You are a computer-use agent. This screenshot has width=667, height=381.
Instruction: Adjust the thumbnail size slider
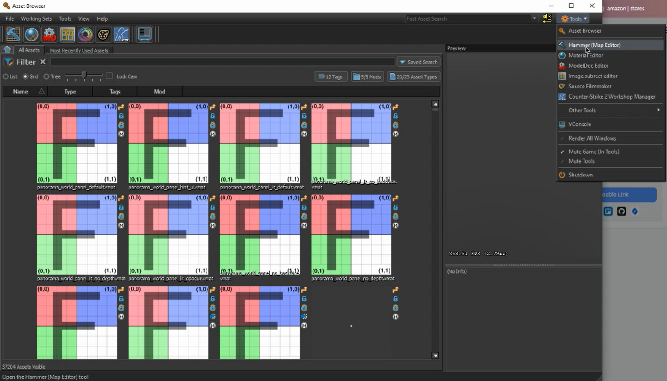(x=84, y=76)
